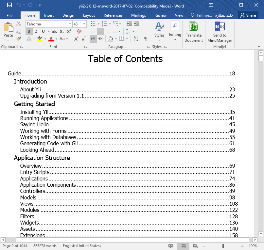The height and width of the screenshot is (250, 264).
Task: Increase the paragraph indent
Action: 136,24
